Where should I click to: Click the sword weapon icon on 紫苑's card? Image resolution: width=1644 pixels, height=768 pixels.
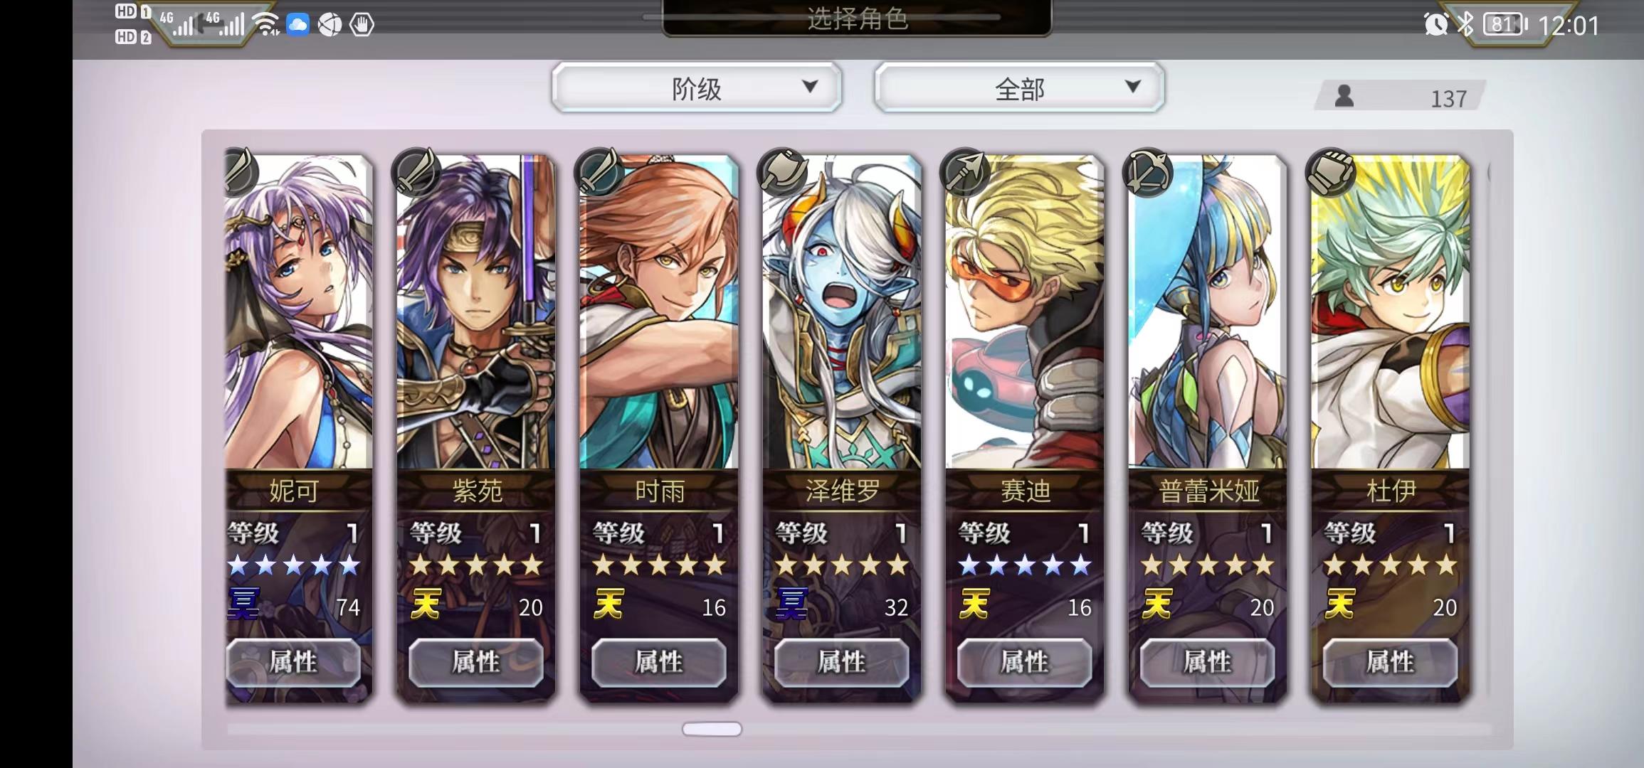pos(417,172)
